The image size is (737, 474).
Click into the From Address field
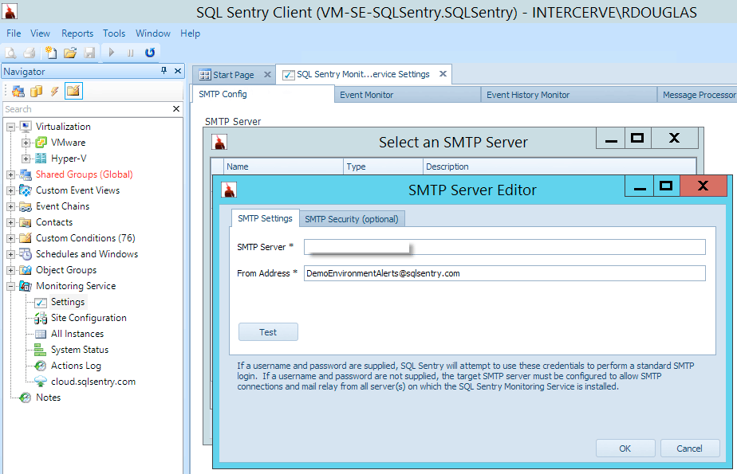[x=504, y=273]
